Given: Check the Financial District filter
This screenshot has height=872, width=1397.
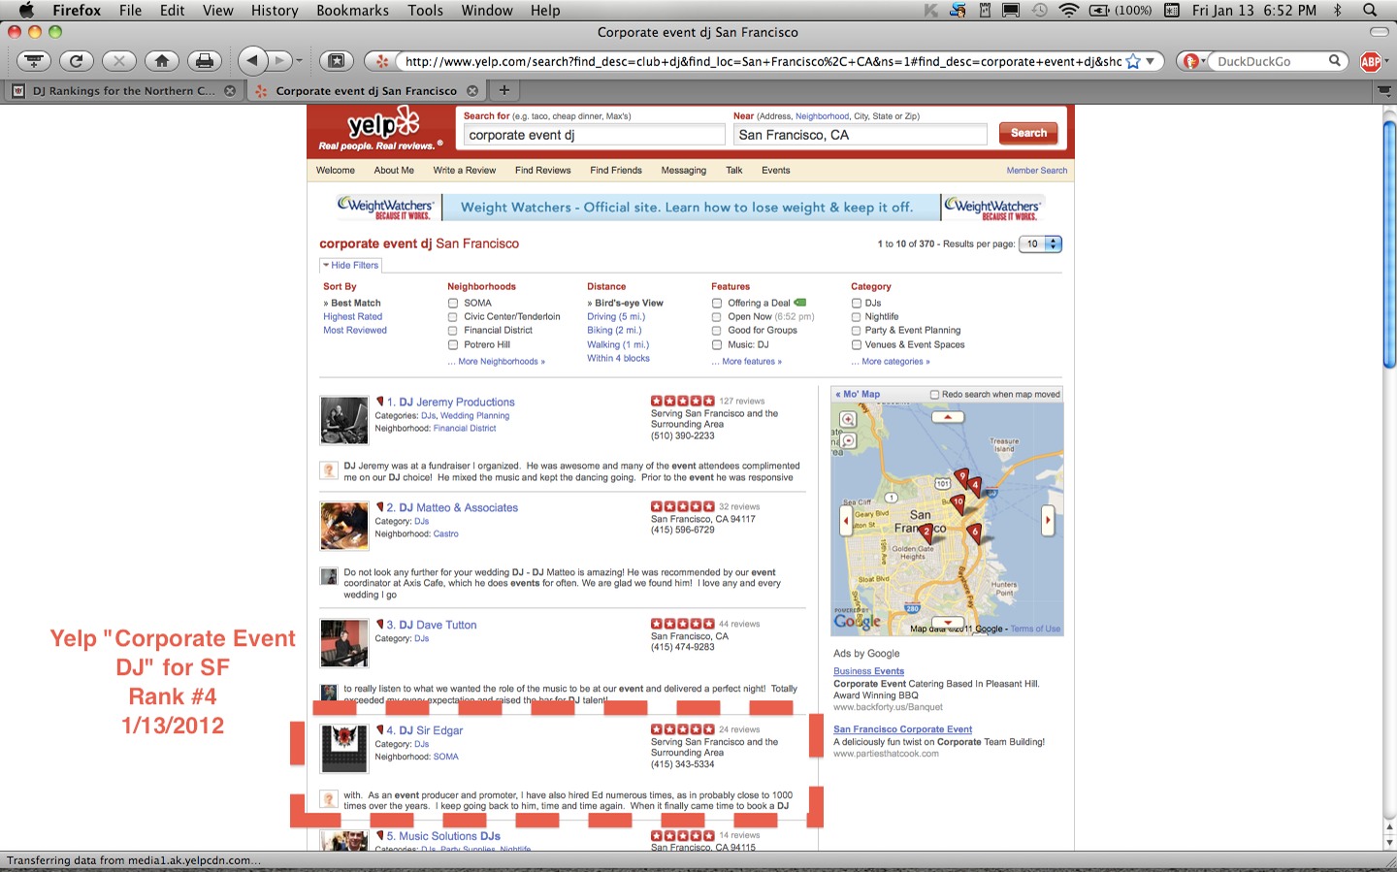Looking at the screenshot, I should tap(453, 330).
